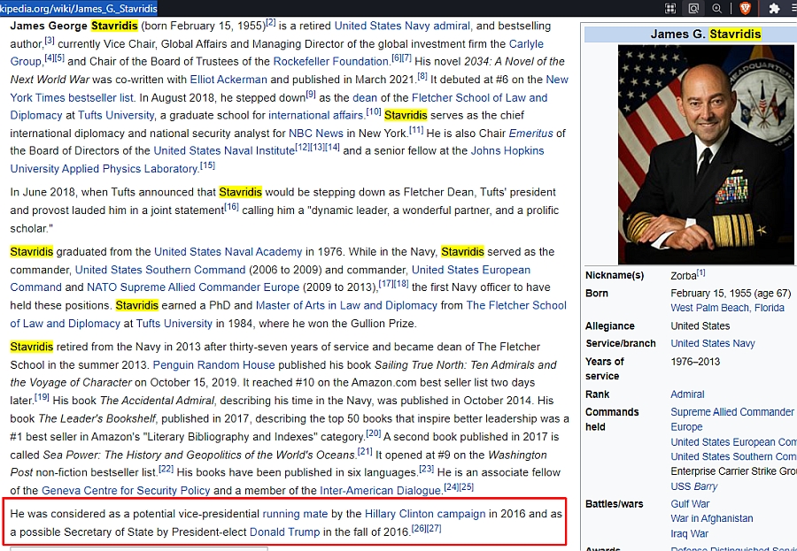The image size is (797, 551).
Task: Open the NATO Supreme Allied Commander Europe link
Action: pyautogui.click(x=193, y=287)
